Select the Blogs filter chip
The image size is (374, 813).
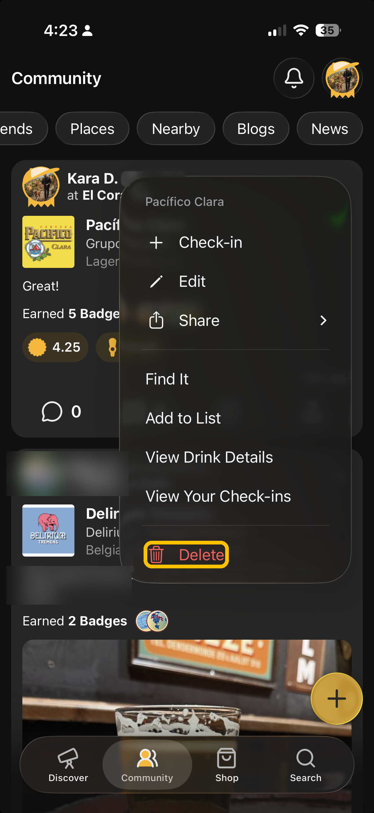(256, 128)
